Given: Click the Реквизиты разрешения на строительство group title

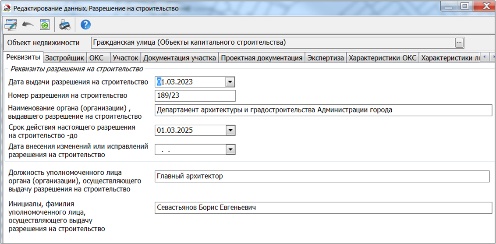Looking at the screenshot, I should pyautogui.click(x=77, y=69).
